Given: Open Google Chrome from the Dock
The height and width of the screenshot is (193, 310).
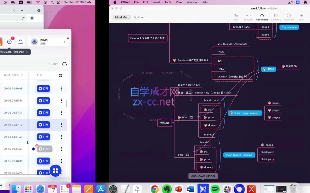Looking at the screenshot, I should point(154,189).
